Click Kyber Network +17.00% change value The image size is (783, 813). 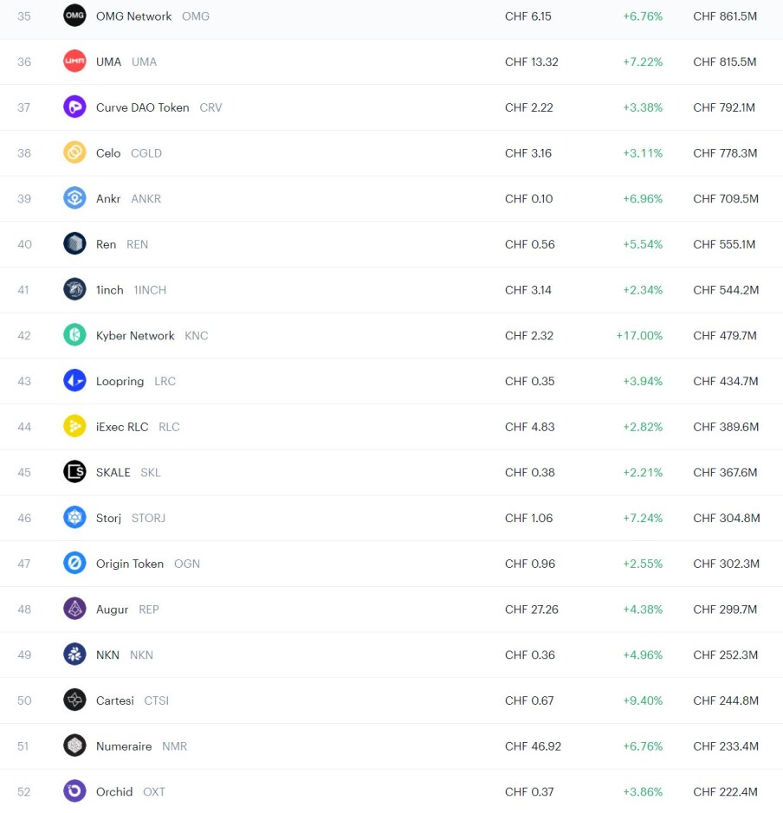coord(639,335)
